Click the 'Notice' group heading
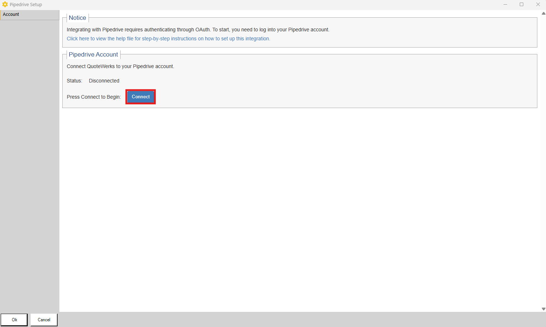Viewport: 546px width, 327px height. pyautogui.click(x=77, y=18)
